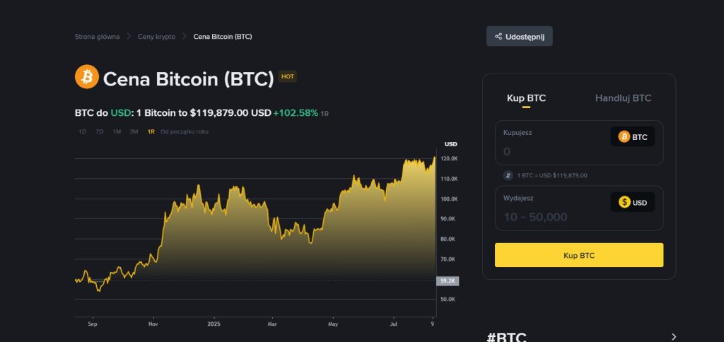Click the swap icon next to the rate
The image size is (724, 342).
pos(508,175)
